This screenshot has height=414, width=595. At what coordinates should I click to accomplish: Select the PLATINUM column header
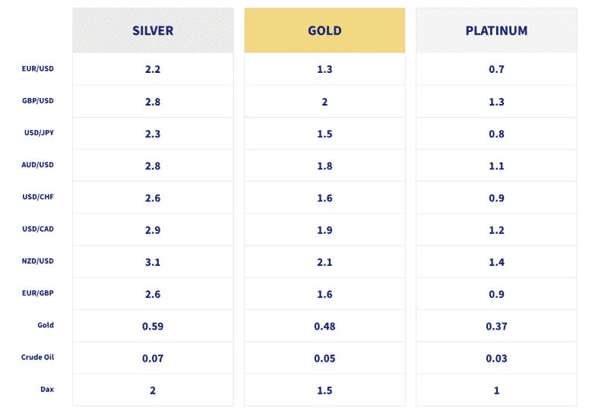(x=496, y=31)
